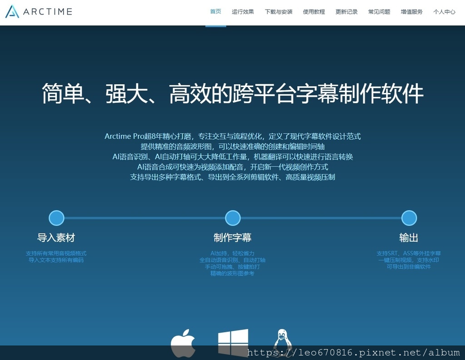
Task: Click the text 手动可拖拽、按键拍打
Action: [232, 267]
